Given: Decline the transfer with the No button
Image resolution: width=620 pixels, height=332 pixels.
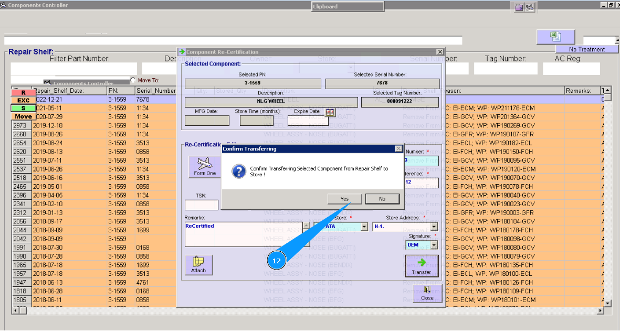Looking at the screenshot, I should [382, 199].
